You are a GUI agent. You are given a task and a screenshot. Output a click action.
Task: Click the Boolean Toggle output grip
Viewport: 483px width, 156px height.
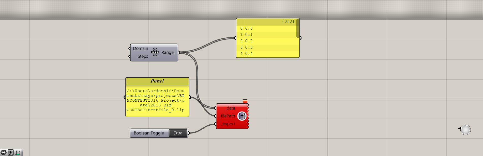[189, 133]
